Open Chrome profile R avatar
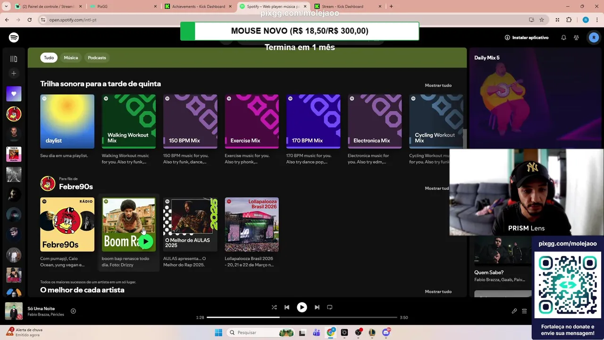The height and width of the screenshot is (340, 604). pyautogui.click(x=586, y=20)
